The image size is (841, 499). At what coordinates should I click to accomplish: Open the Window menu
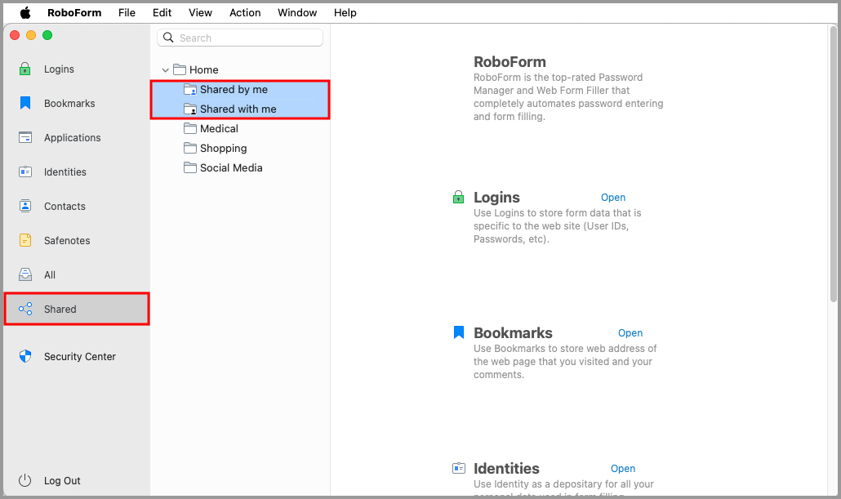[x=297, y=12]
